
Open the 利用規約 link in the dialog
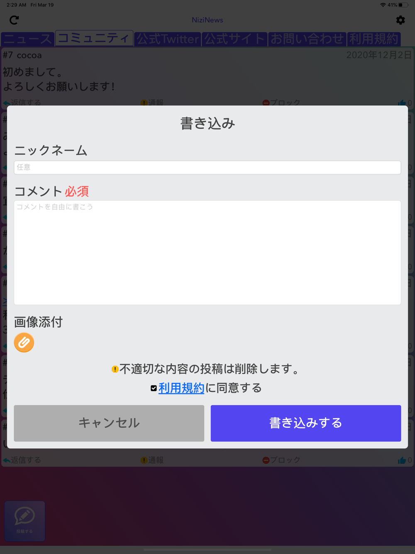(181, 388)
